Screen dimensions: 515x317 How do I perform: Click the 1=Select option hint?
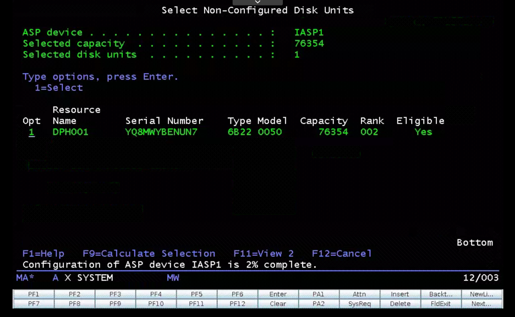coord(59,88)
